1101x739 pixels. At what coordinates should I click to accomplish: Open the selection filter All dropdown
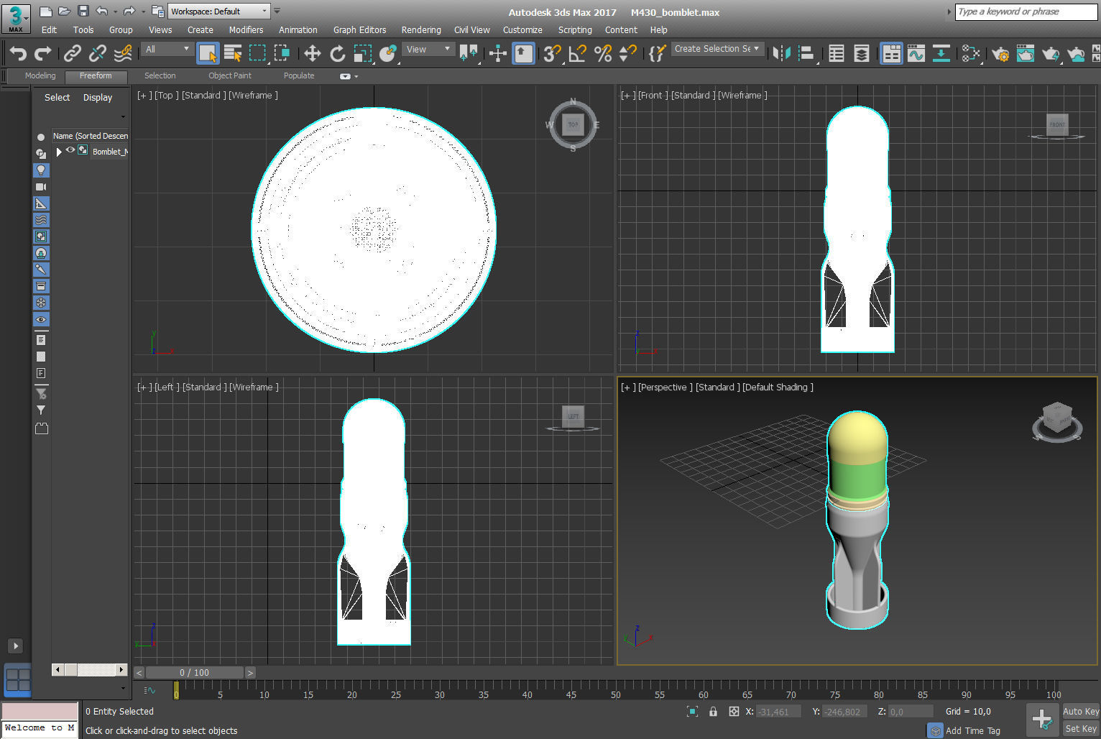(x=167, y=49)
